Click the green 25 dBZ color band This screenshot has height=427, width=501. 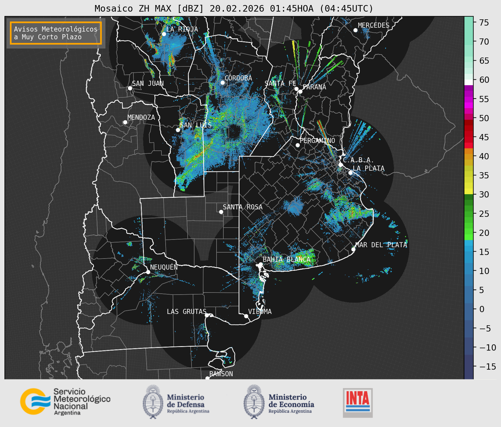tap(469, 214)
